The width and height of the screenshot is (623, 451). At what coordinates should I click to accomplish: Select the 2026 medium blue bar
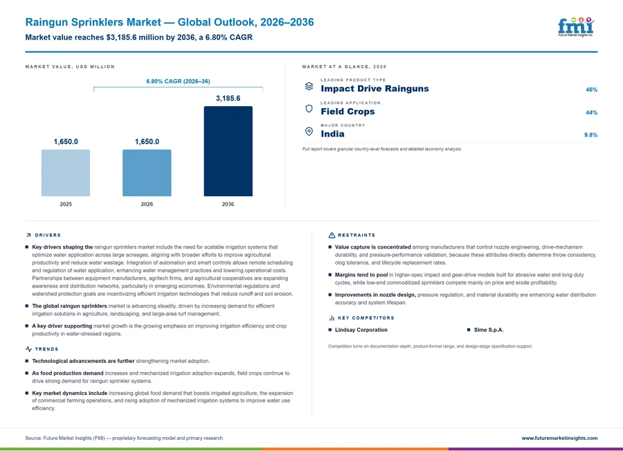tap(147, 173)
